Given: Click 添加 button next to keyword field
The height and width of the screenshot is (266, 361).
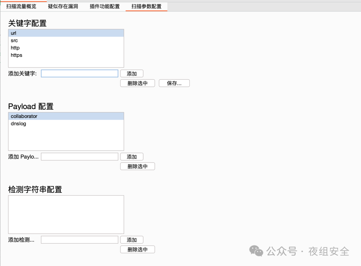Looking at the screenshot, I should point(132,74).
